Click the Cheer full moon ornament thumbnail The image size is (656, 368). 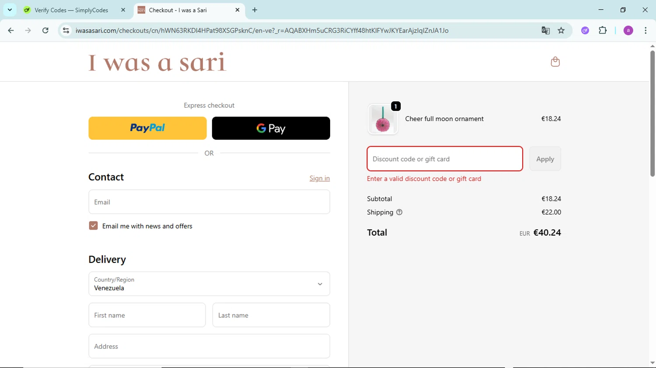tap(383, 119)
